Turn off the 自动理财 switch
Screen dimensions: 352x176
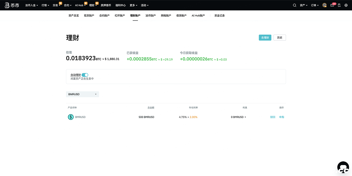tap(85, 75)
